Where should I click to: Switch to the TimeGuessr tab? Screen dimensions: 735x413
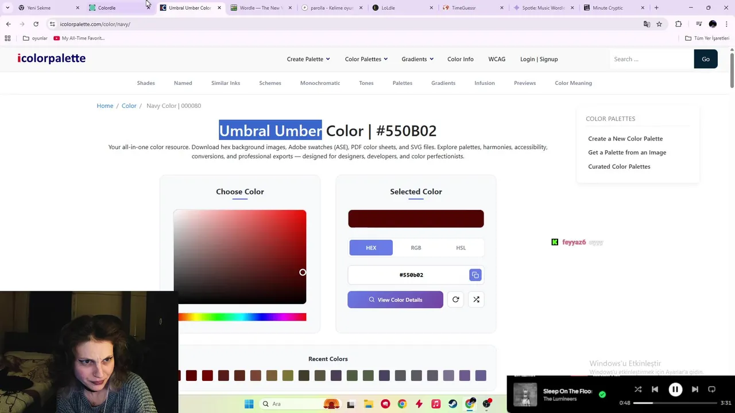point(473,8)
